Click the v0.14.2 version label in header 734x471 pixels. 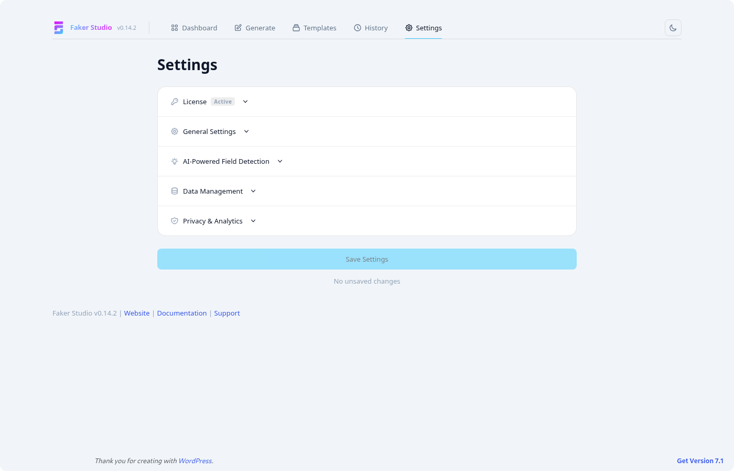[127, 28]
